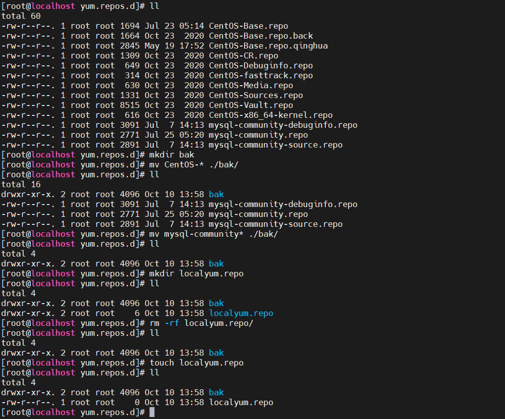Viewport: 505px width, 419px height.
Task: Click file size value 1664
Action: coord(130,36)
